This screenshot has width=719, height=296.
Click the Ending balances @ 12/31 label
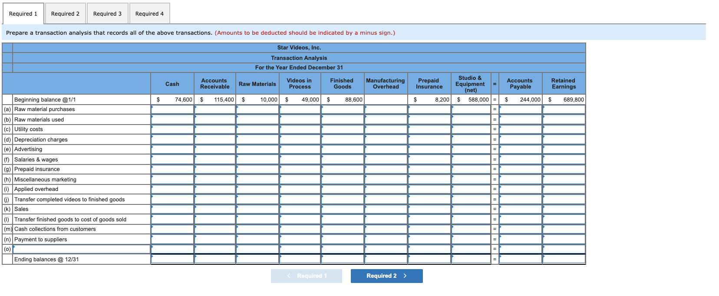46,260
